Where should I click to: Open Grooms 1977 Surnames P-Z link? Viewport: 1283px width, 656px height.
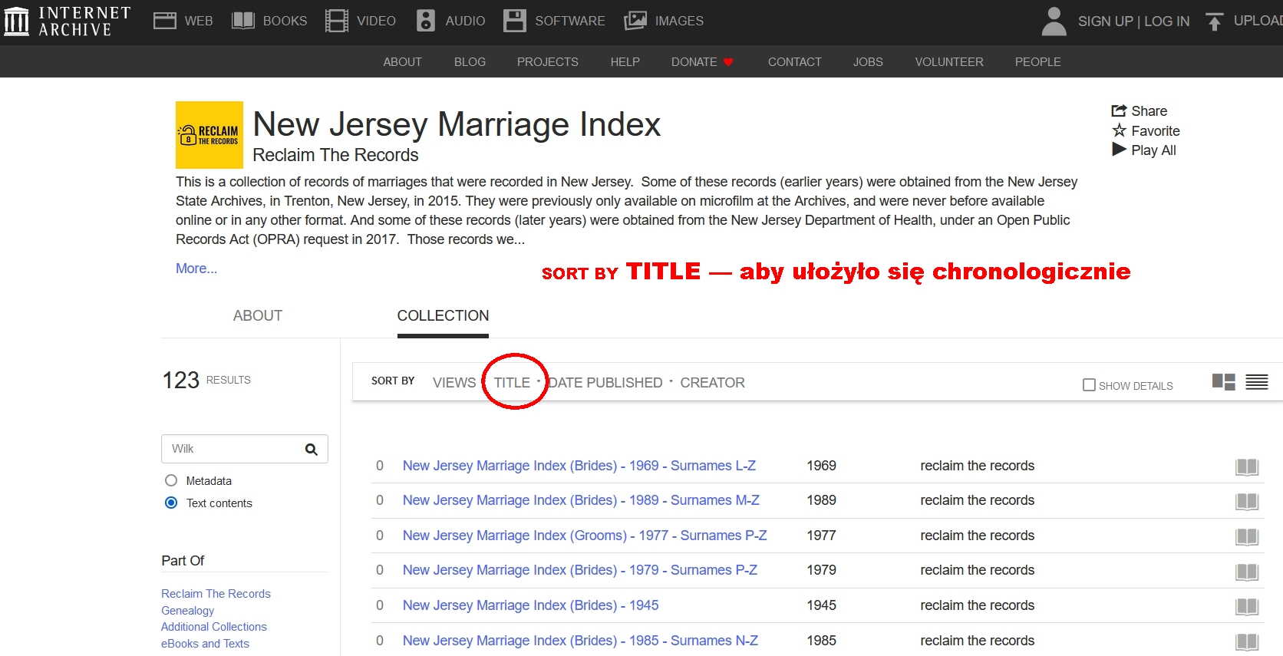coord(585,536)
